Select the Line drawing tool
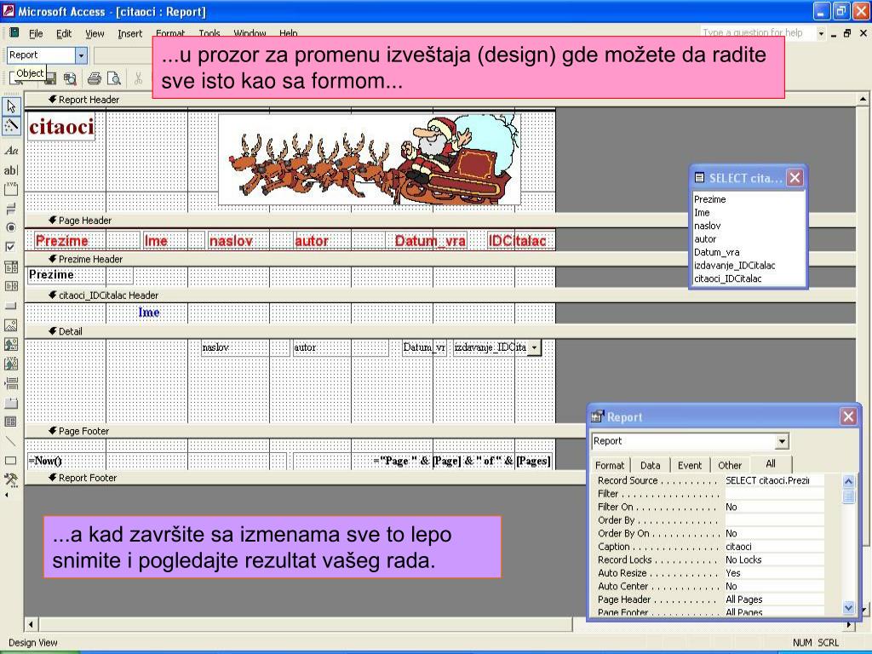872x654 pixels. tap(11, 442)
